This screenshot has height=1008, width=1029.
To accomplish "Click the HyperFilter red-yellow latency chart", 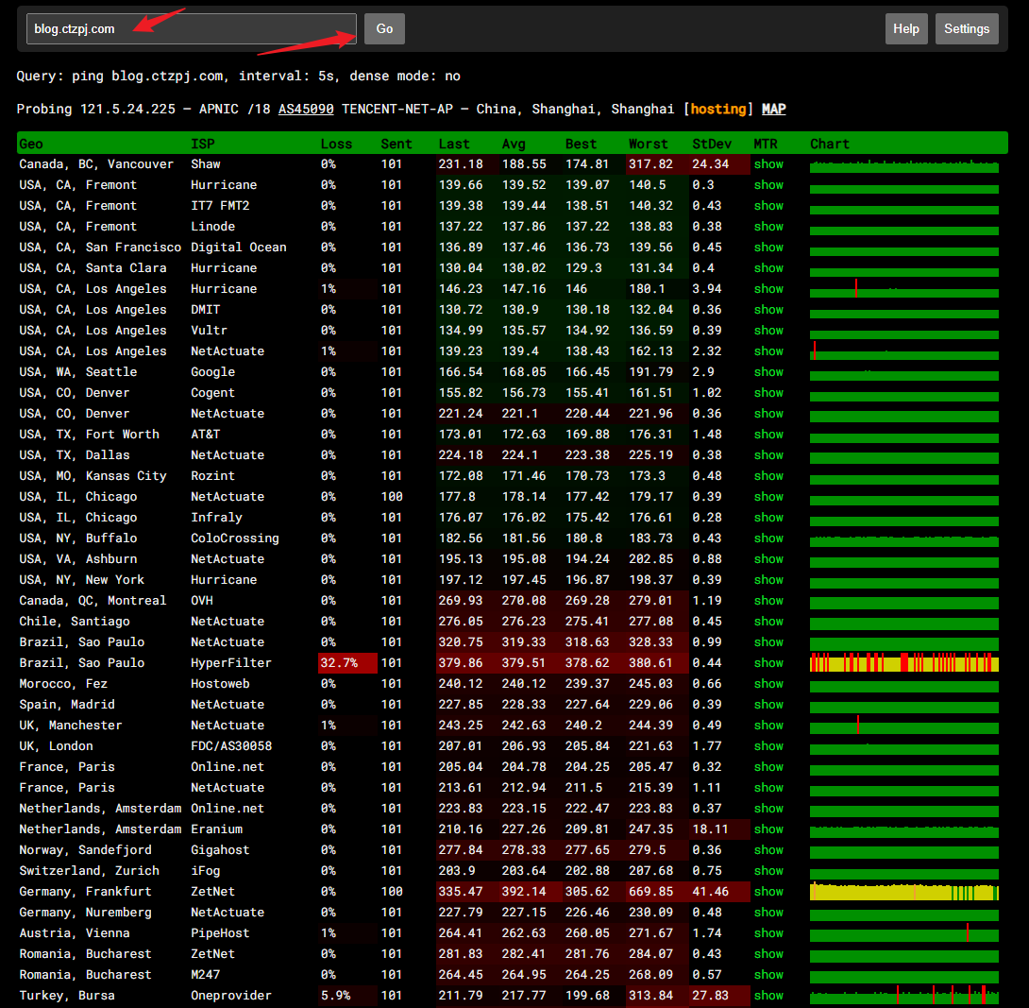I will (x=903, y=663).
